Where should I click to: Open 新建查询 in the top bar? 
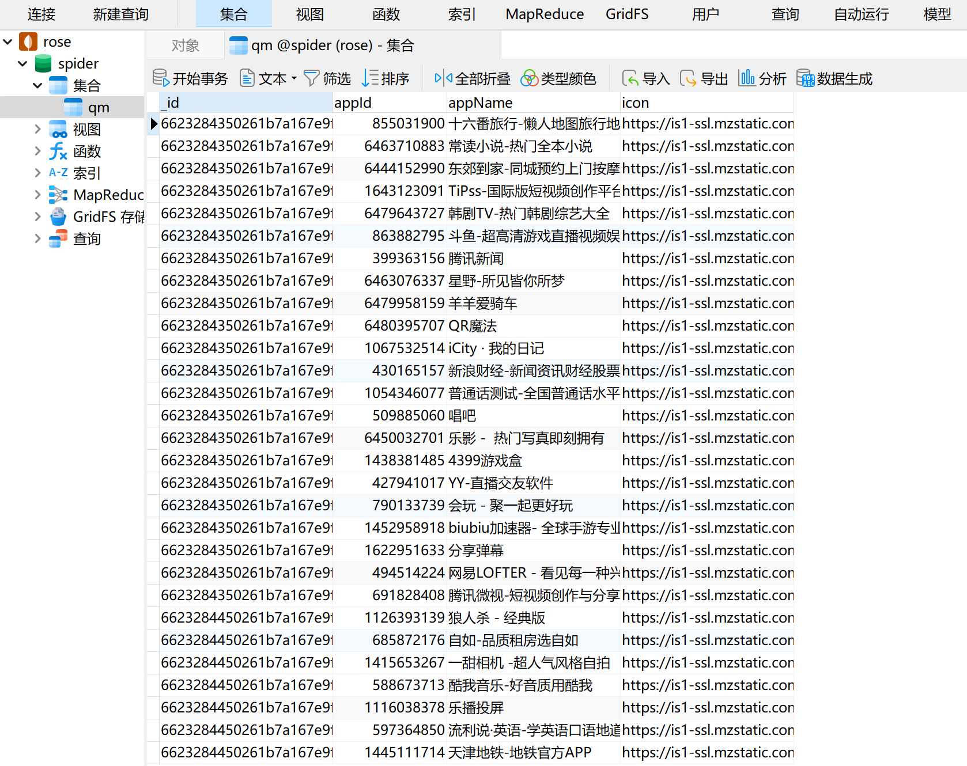[121, 14]
